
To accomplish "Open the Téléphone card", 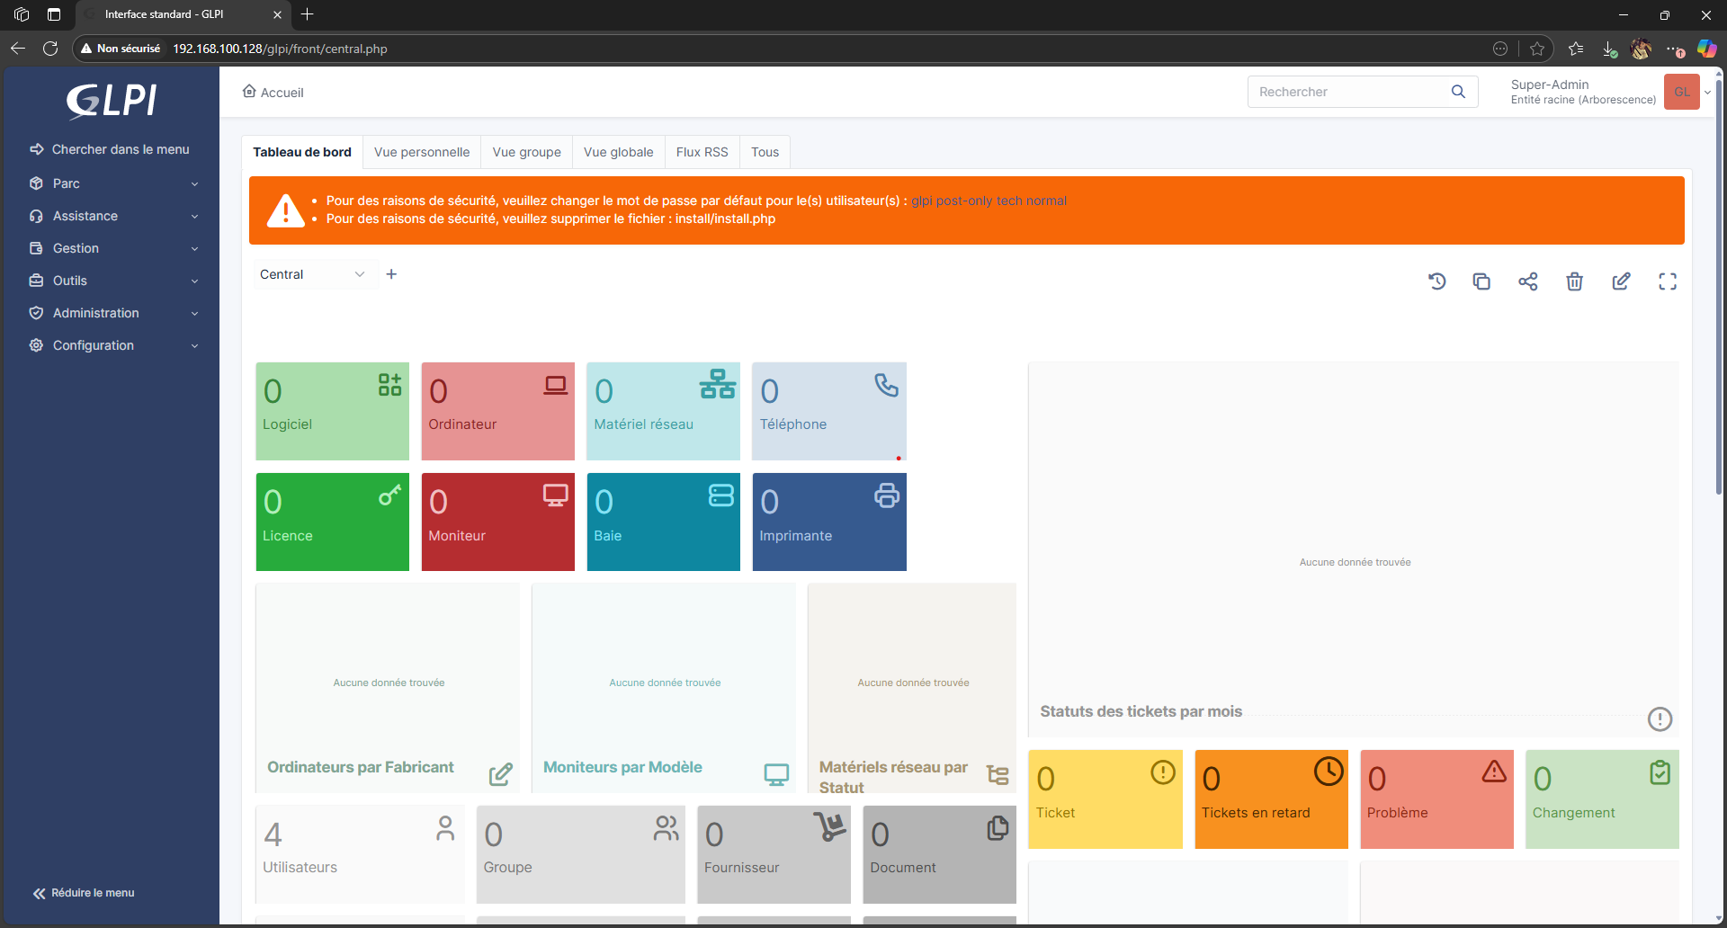I will 829,411.
